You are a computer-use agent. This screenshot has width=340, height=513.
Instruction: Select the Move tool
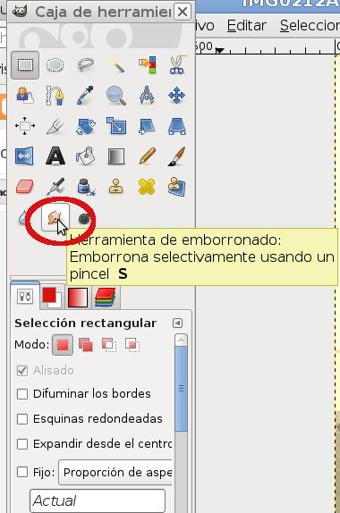177,96
